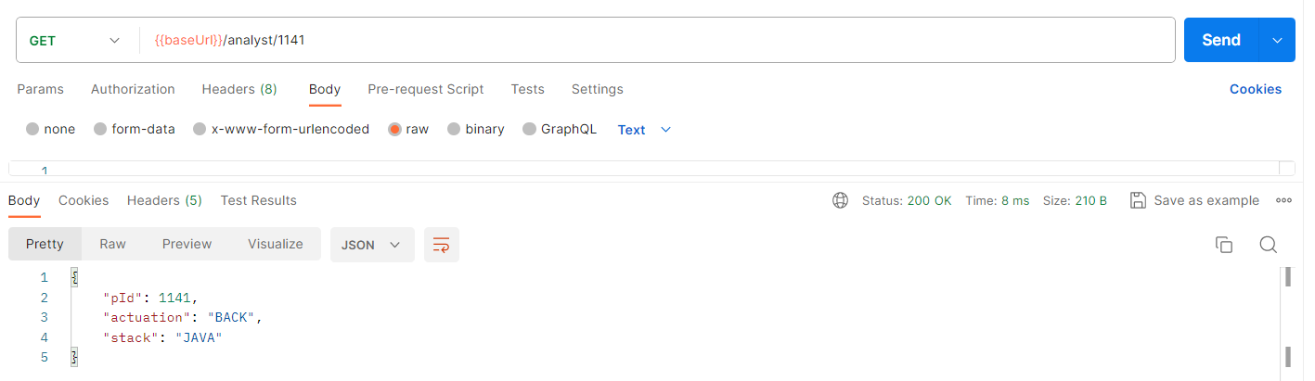This screenshot has width=1315, height=381.
Task: Click the globe network icon near Status
Action: pos(841,200)
